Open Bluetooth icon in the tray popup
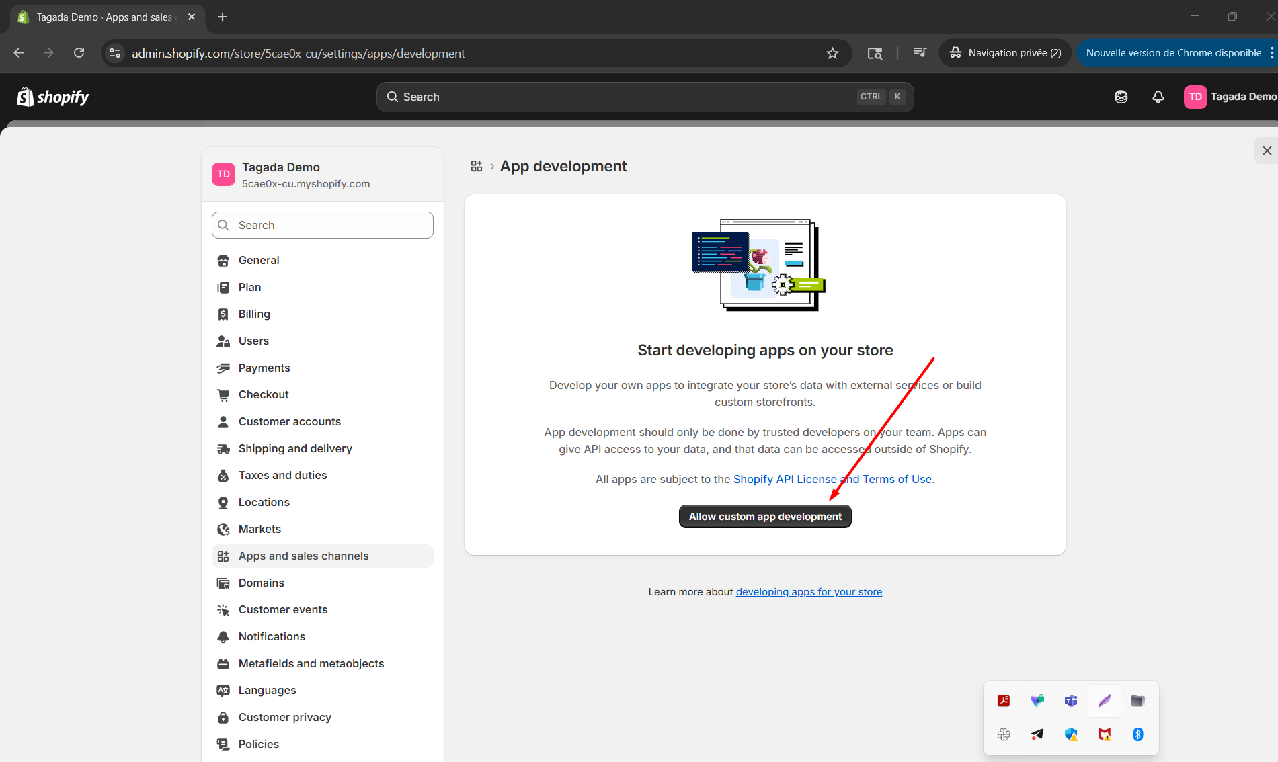 point(1137,734)
